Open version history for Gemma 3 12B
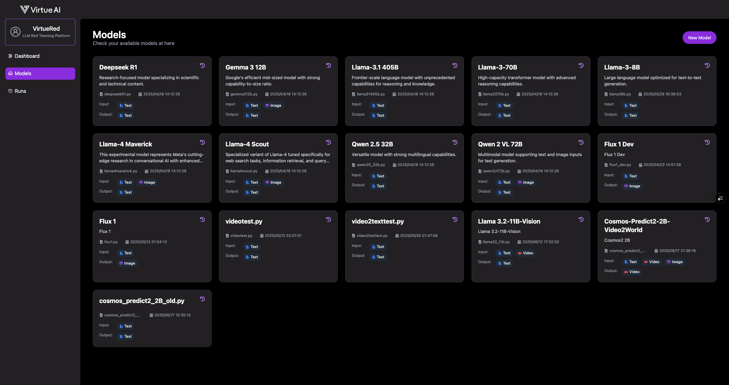Screen dimensions: 729x385 329,65
